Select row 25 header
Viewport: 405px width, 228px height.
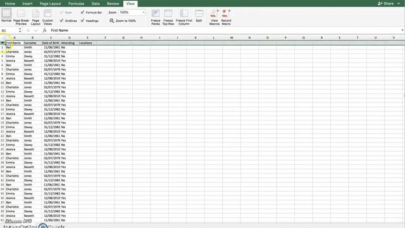pyautogui.click(x=3, y=149)
